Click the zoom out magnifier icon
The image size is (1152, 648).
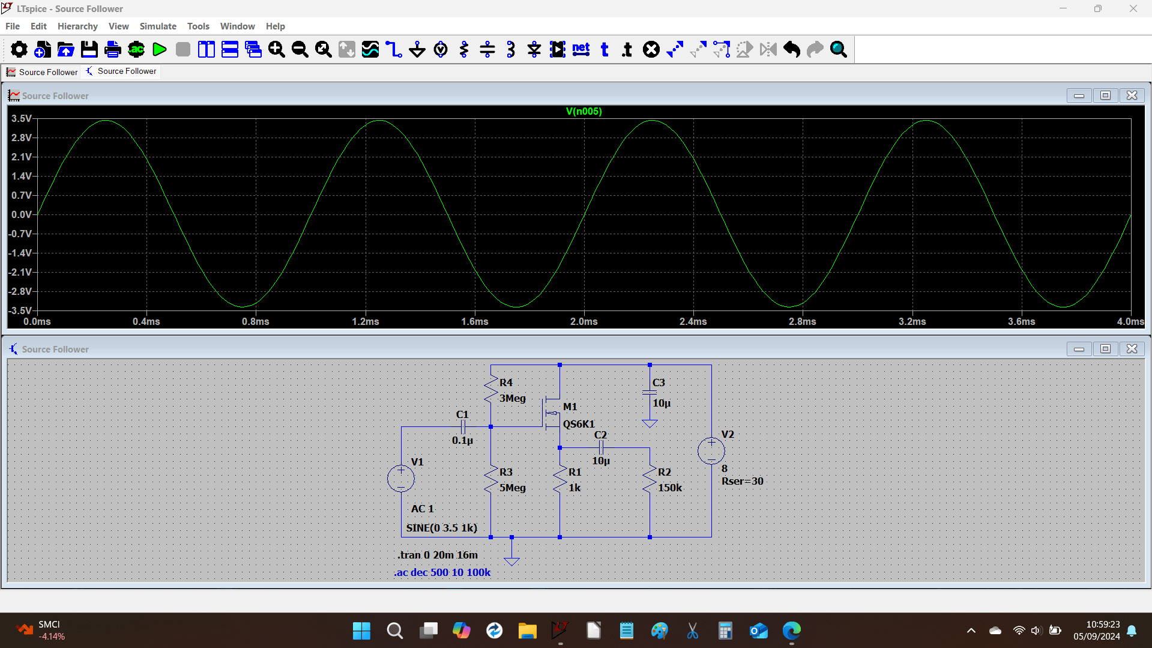(300, 49)
